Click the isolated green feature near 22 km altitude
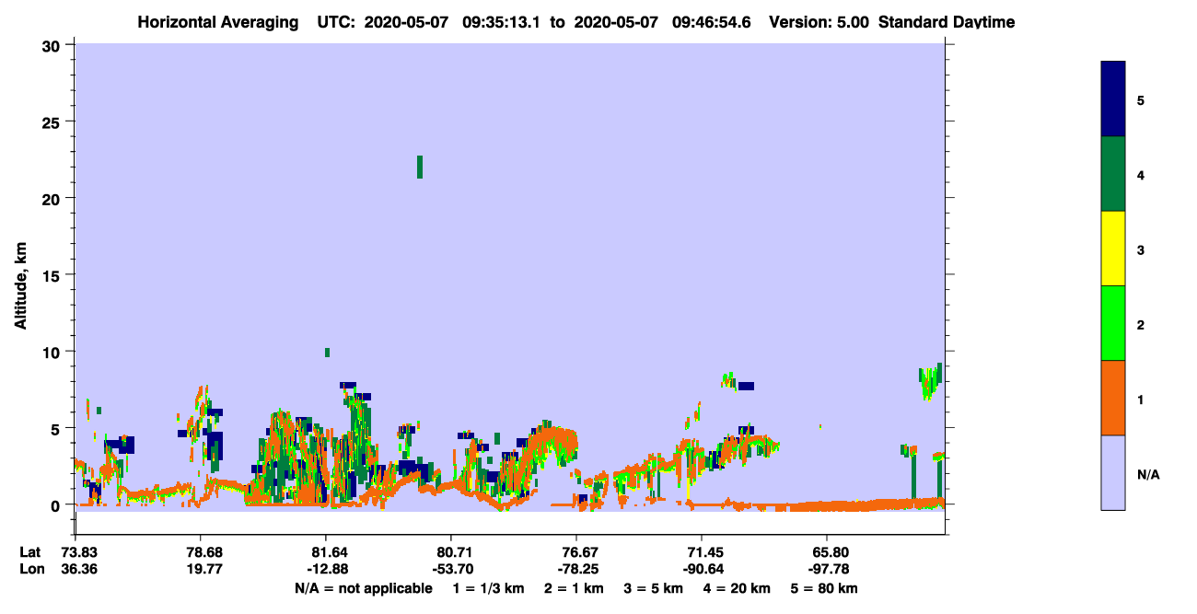The width and height of the screenshot is (1197, 614). click(420, 167)
